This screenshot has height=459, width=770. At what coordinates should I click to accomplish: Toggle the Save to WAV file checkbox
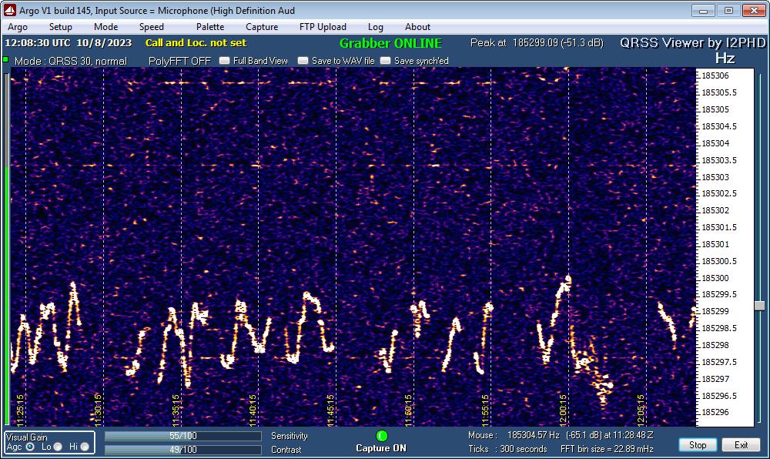[303, 60]
